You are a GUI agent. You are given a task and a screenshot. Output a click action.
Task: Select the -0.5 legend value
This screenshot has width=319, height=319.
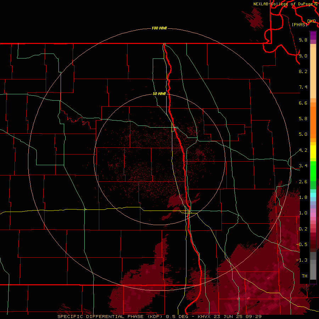pos(302,245)
